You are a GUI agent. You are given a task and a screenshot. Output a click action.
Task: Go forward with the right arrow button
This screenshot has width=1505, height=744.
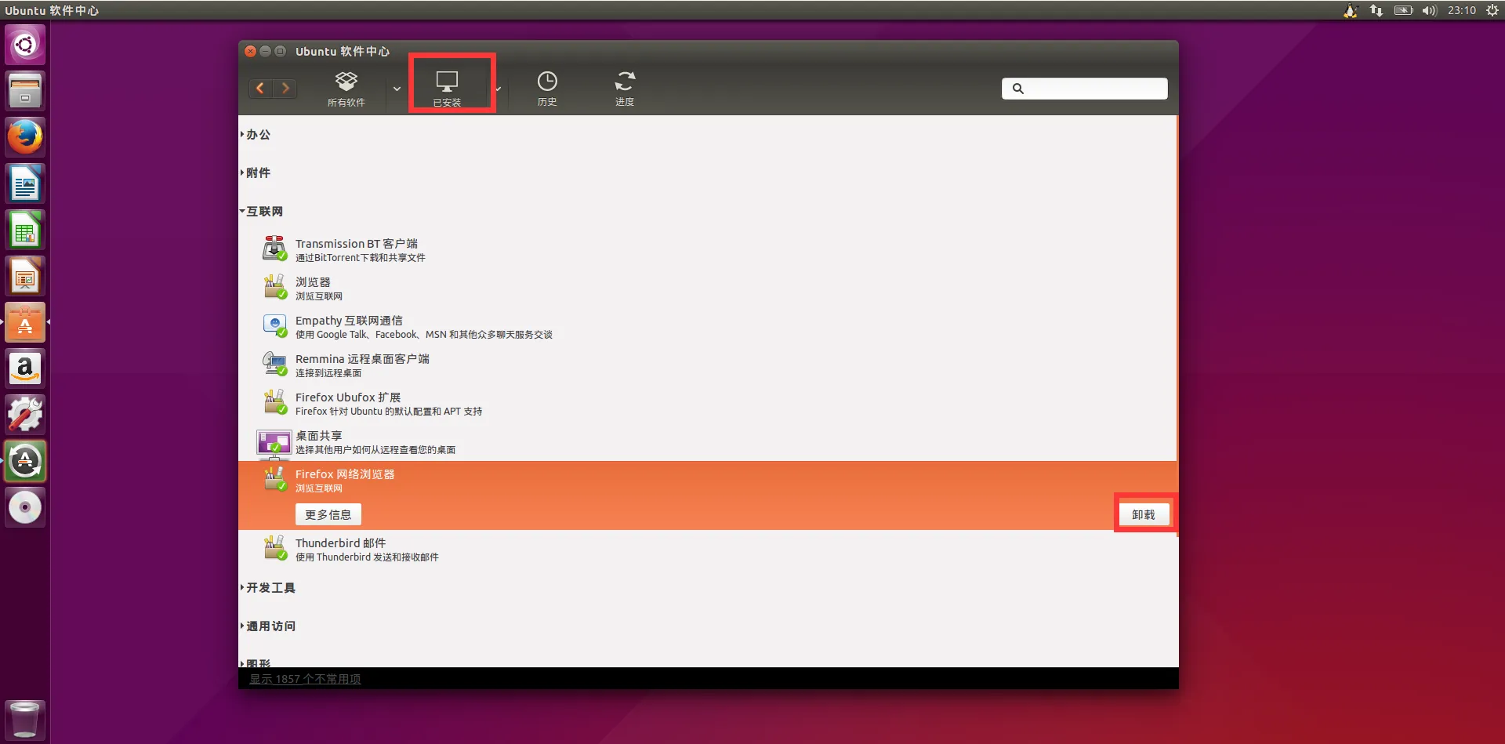pyautogui.click(x=285, y=89)
